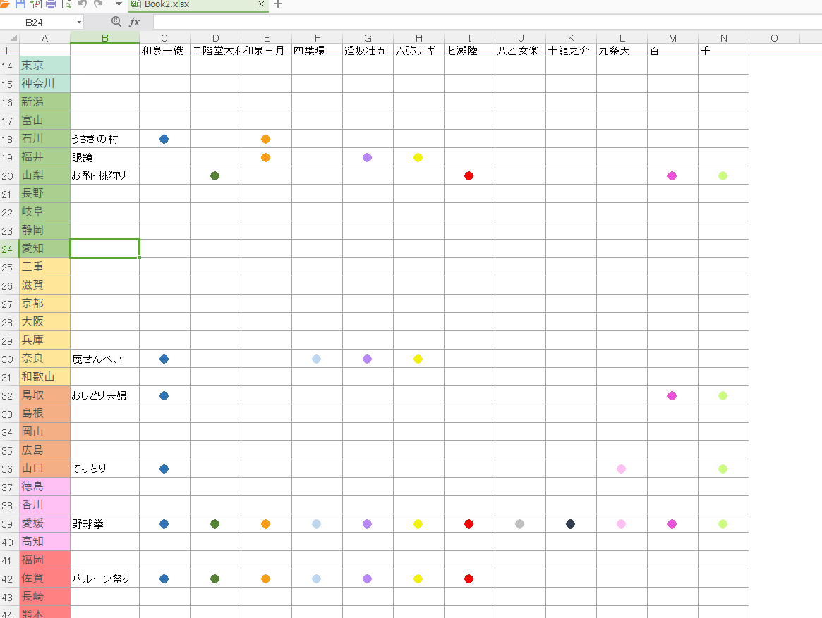
Task: Click the お酌・桃狩り cell
Action: coord(105,175)
